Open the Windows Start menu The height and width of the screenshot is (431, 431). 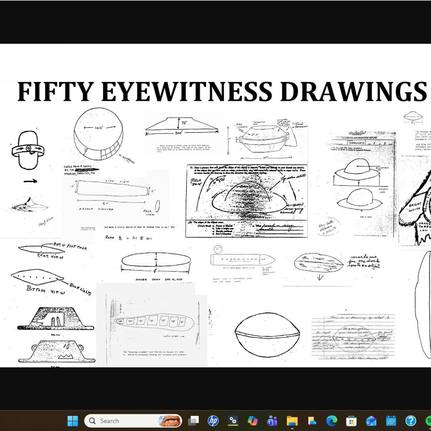(73, 421)
